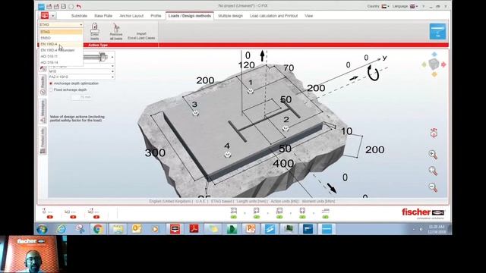Pick ACI 318-14 design method option
Viewport: 486px width, 273px height.
coord(61,62)
